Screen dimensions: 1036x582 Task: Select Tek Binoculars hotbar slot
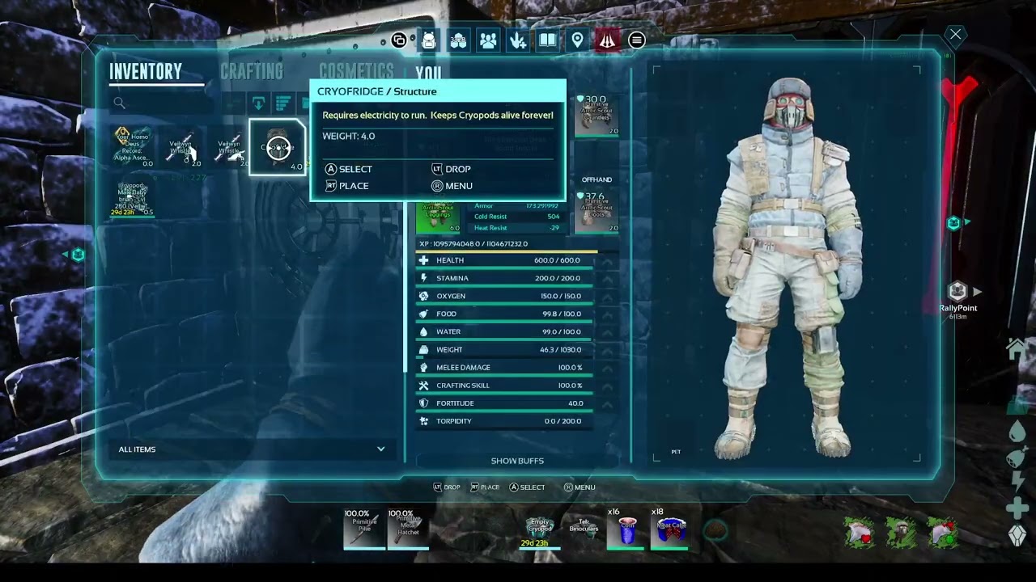tap(583, 529)
